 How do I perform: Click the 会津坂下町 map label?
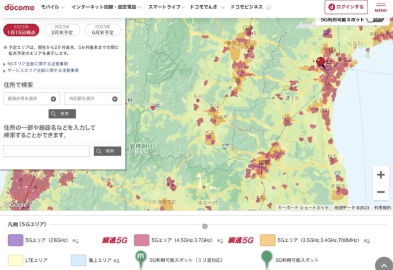click(164, 202)
